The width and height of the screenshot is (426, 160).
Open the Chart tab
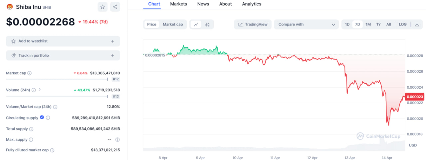(154, 4)
